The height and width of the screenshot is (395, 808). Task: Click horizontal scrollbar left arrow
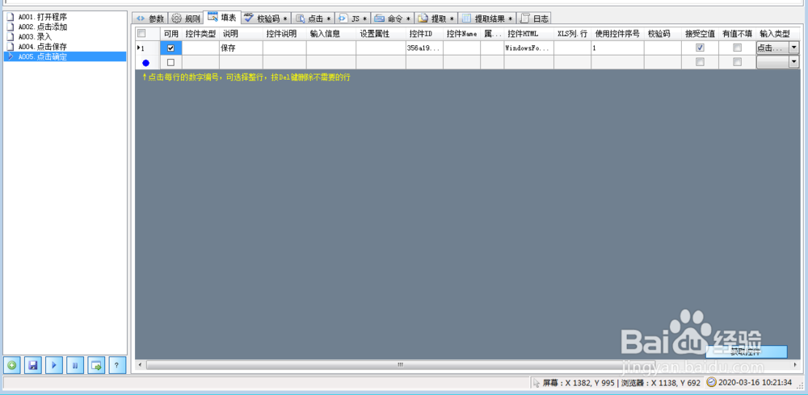pos(141,364)
